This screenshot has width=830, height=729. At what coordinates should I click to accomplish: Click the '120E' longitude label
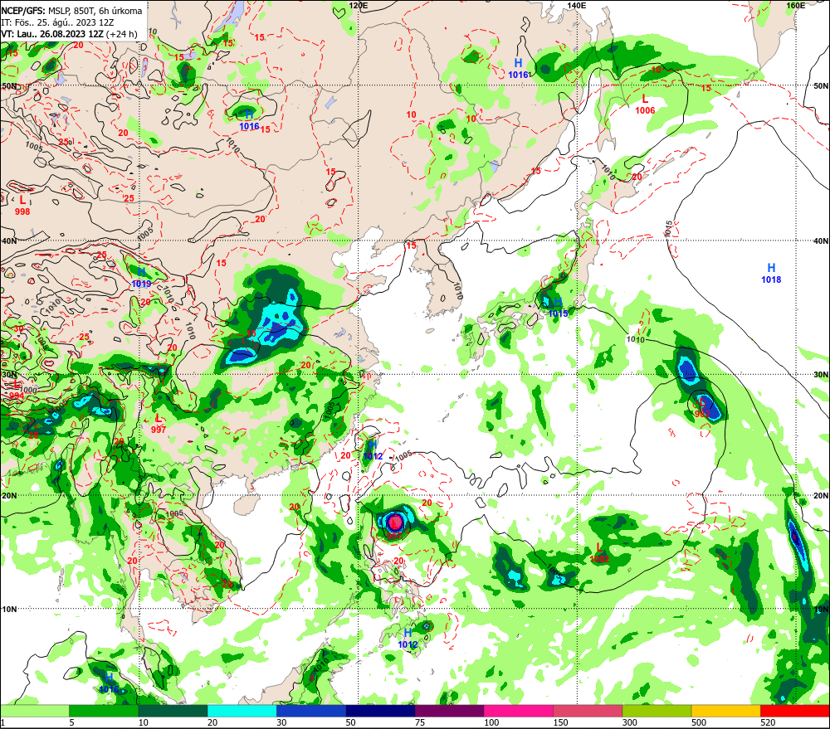(359, 5)
